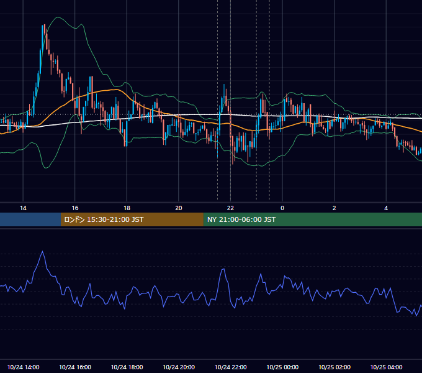Click the blue session bar before London
The height and width of the screenshot is (373, 422).
click(30, 219)
